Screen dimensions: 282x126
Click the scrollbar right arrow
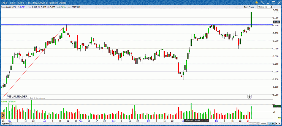pyautogui.click(x=258, y=124)
